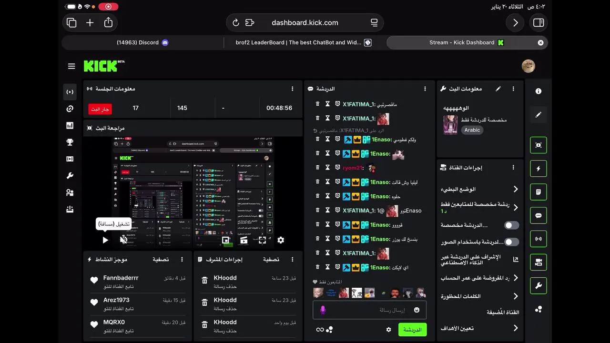Open the emoji picker in chat input
This screenshot has height=343, width=610.
(417, 310)
